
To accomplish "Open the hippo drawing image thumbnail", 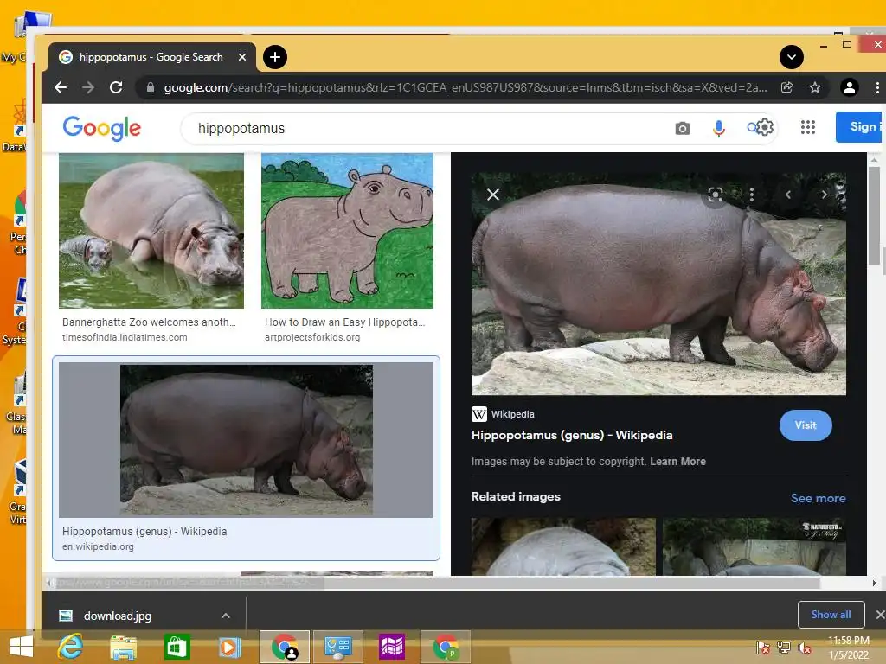I will pyautogui.click(x=347, y=230).
